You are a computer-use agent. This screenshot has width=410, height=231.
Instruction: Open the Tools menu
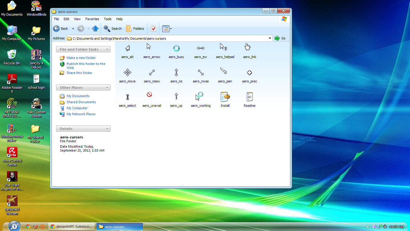click(107, 19)
